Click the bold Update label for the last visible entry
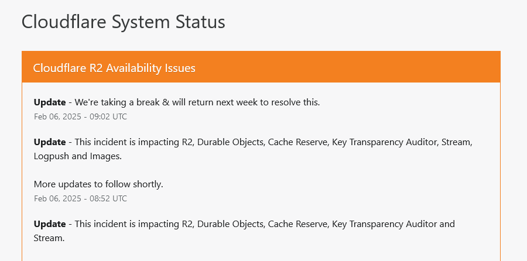This screenshot has height=261, width=527. point(50,224)
